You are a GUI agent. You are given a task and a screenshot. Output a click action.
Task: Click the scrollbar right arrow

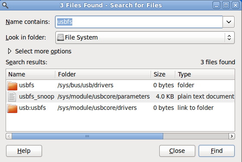tap(232, 136)
